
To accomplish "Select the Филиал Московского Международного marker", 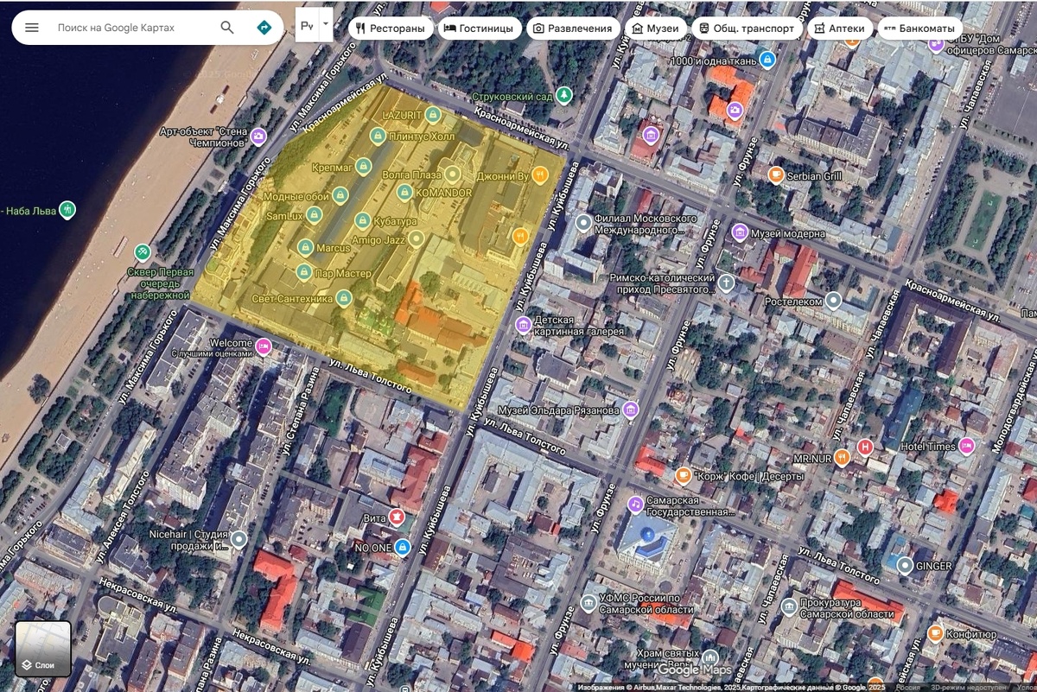I will [585, 224].
